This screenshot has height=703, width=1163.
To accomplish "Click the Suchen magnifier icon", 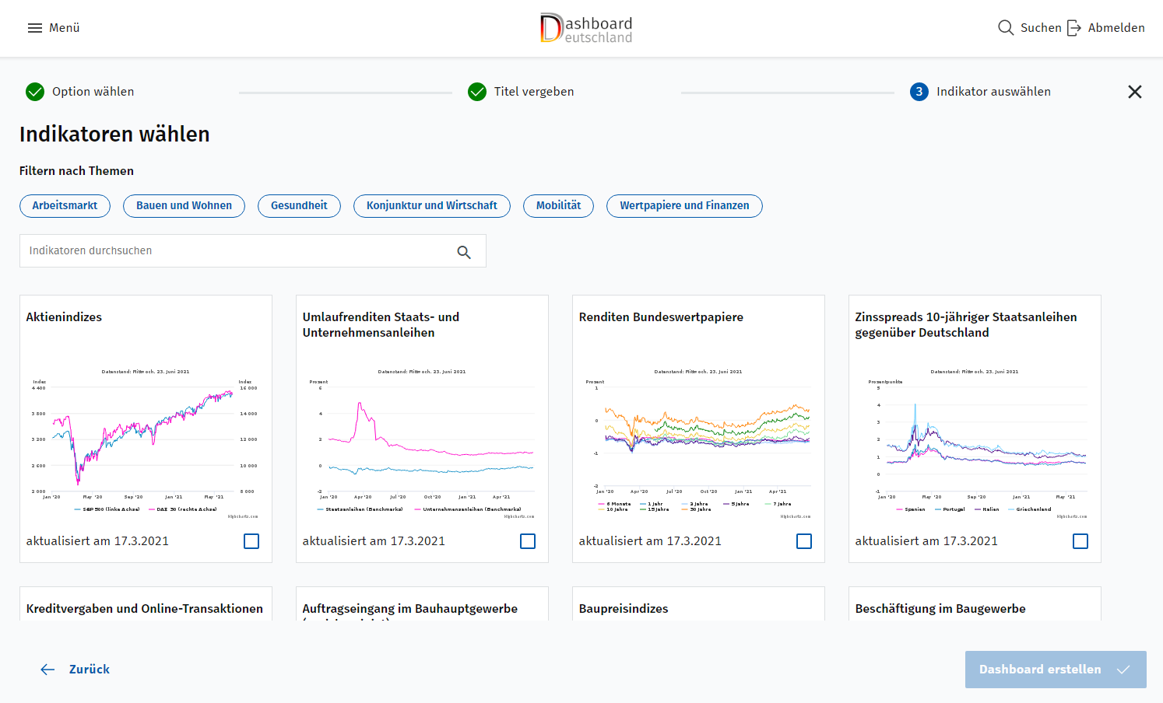I will 1006,28.
